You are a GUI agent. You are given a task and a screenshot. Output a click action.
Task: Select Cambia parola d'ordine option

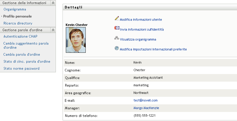(22, 55)
